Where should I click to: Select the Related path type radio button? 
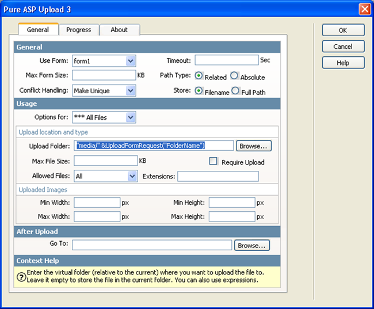199,75
